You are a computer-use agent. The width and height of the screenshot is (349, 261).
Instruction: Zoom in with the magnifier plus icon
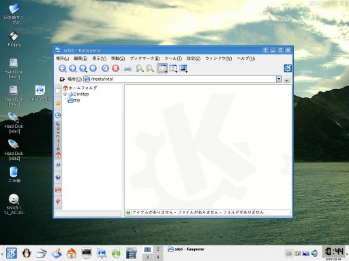(140, 69)
